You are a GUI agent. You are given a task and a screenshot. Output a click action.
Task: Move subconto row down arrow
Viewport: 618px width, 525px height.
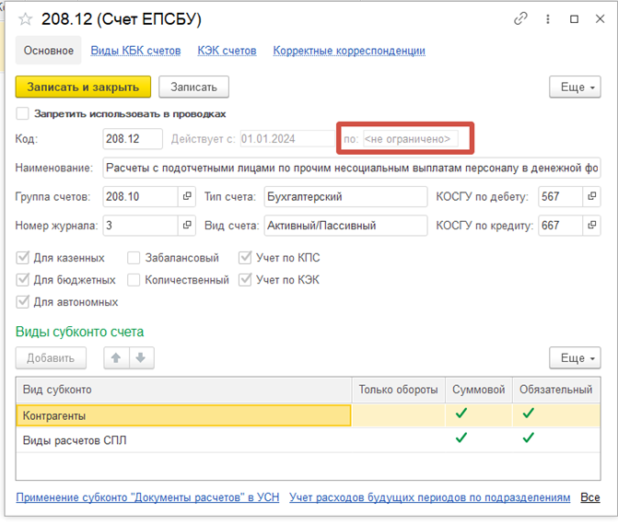coord(141,358)
